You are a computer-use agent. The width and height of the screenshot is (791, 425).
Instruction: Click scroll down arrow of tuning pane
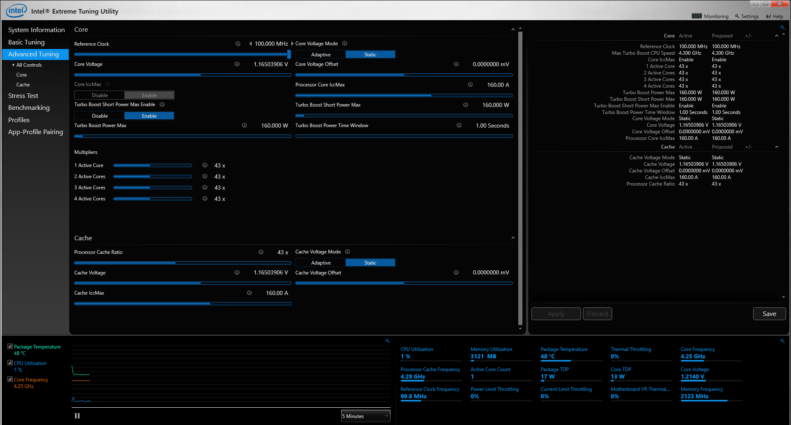pos(520,329)
